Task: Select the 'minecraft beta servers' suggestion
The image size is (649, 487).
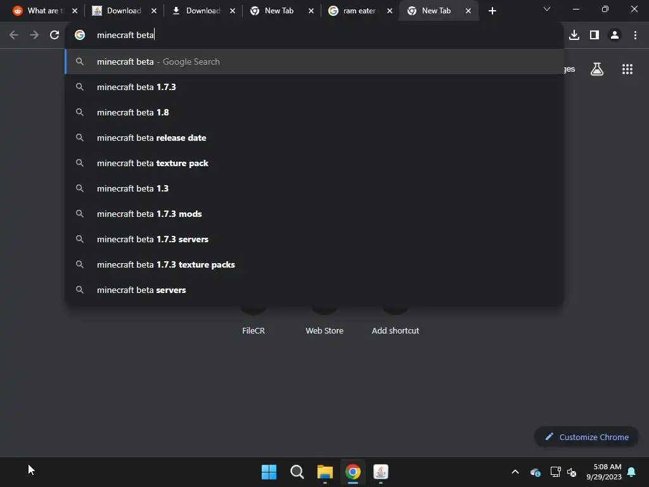Action: (314, 290)
